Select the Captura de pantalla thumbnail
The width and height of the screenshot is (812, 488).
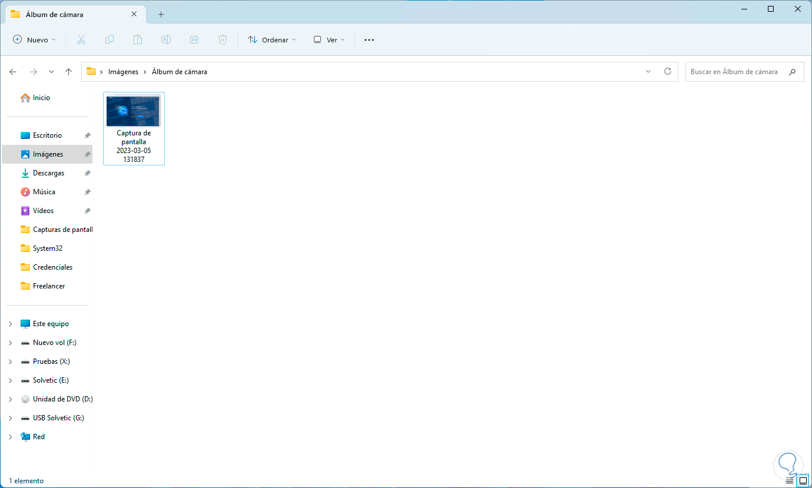pos(133,111)
